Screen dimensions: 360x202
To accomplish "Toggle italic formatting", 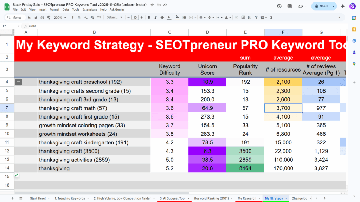I will coord(156,17).
